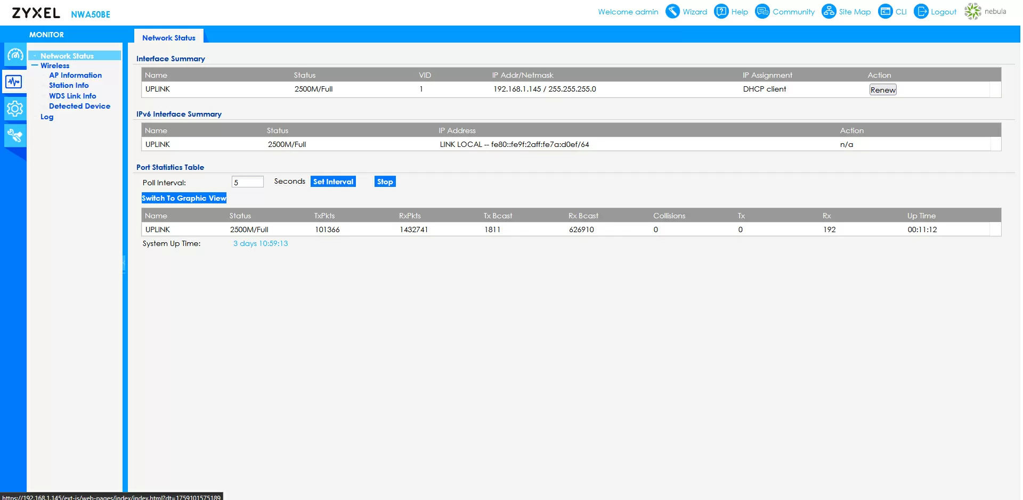Open the Configuration gear sidebar icon
Image resolution: width=1023 pixels, height=500 pixels.
(x=14, y=109)
